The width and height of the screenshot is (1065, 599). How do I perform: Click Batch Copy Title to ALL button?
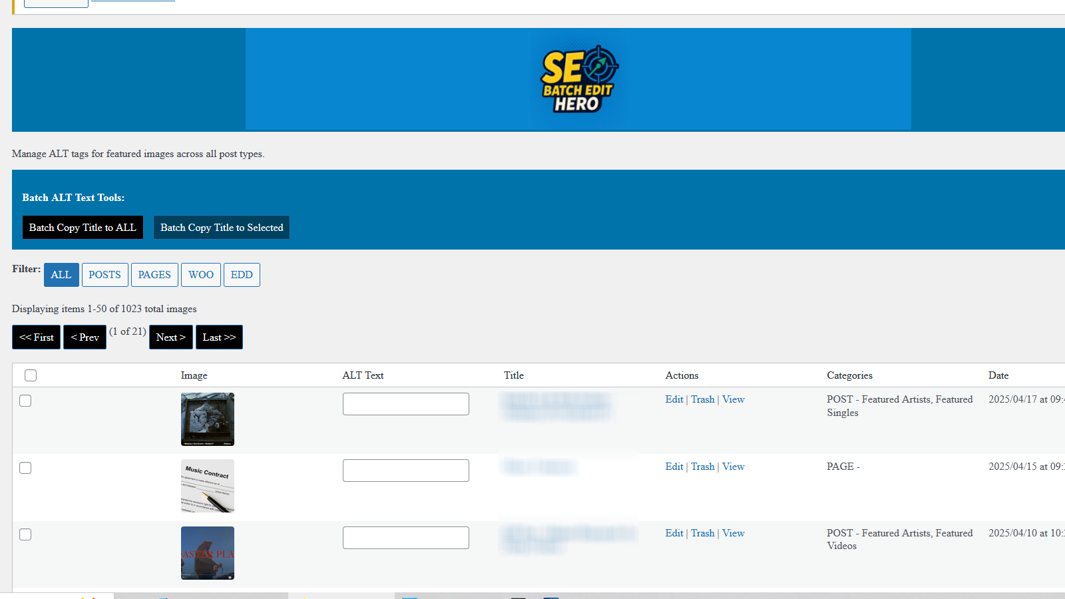[x=83, y=228]
